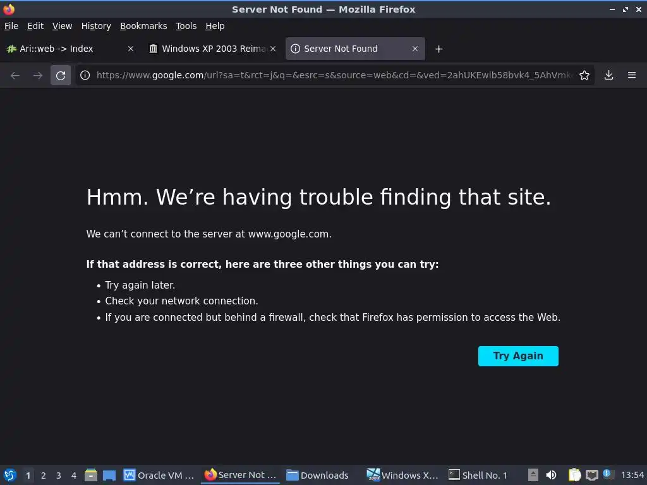The image size is (647, 485).
Task: Open the History menu
Action: coord(96,26)
